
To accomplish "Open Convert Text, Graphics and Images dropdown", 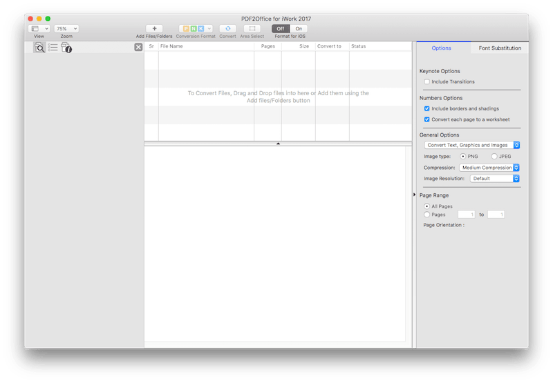I will (472, 145).
